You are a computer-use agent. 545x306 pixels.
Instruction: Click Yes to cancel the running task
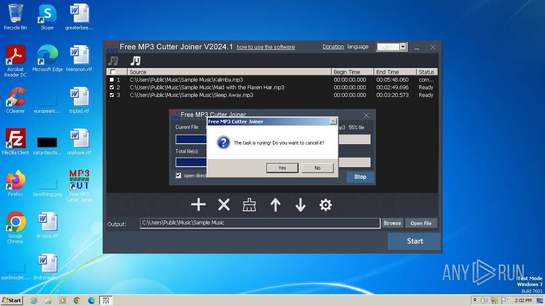pyautogui.click(x=282, y=168)
